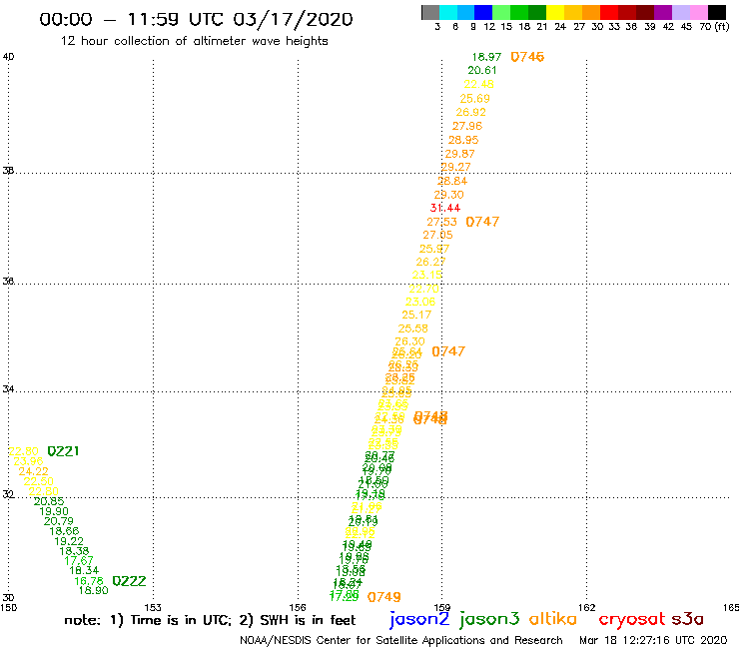The height and width of the screenshot is (649, 739).
Task: Select the NOAA/NESDIS credit line
Action: (x=401, y=641)
